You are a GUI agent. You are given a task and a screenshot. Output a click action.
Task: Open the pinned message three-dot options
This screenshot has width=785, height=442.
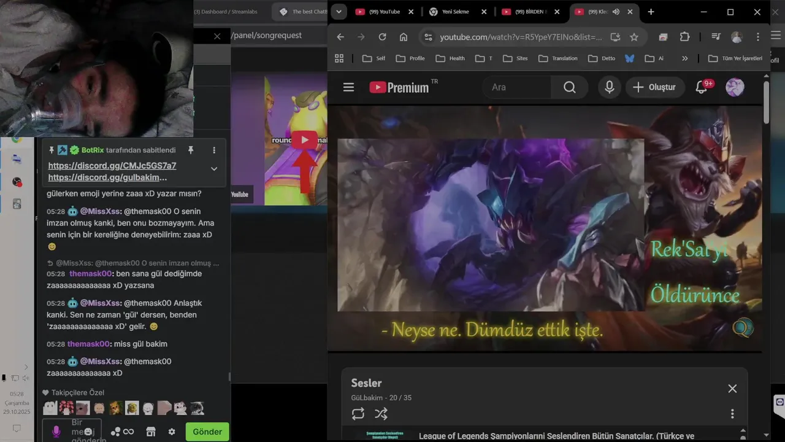[214, 150]
